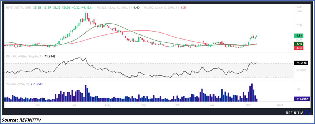315x124 pixels.
Task: Click the Source: REFINITIV caption
Action: point(22,120)
